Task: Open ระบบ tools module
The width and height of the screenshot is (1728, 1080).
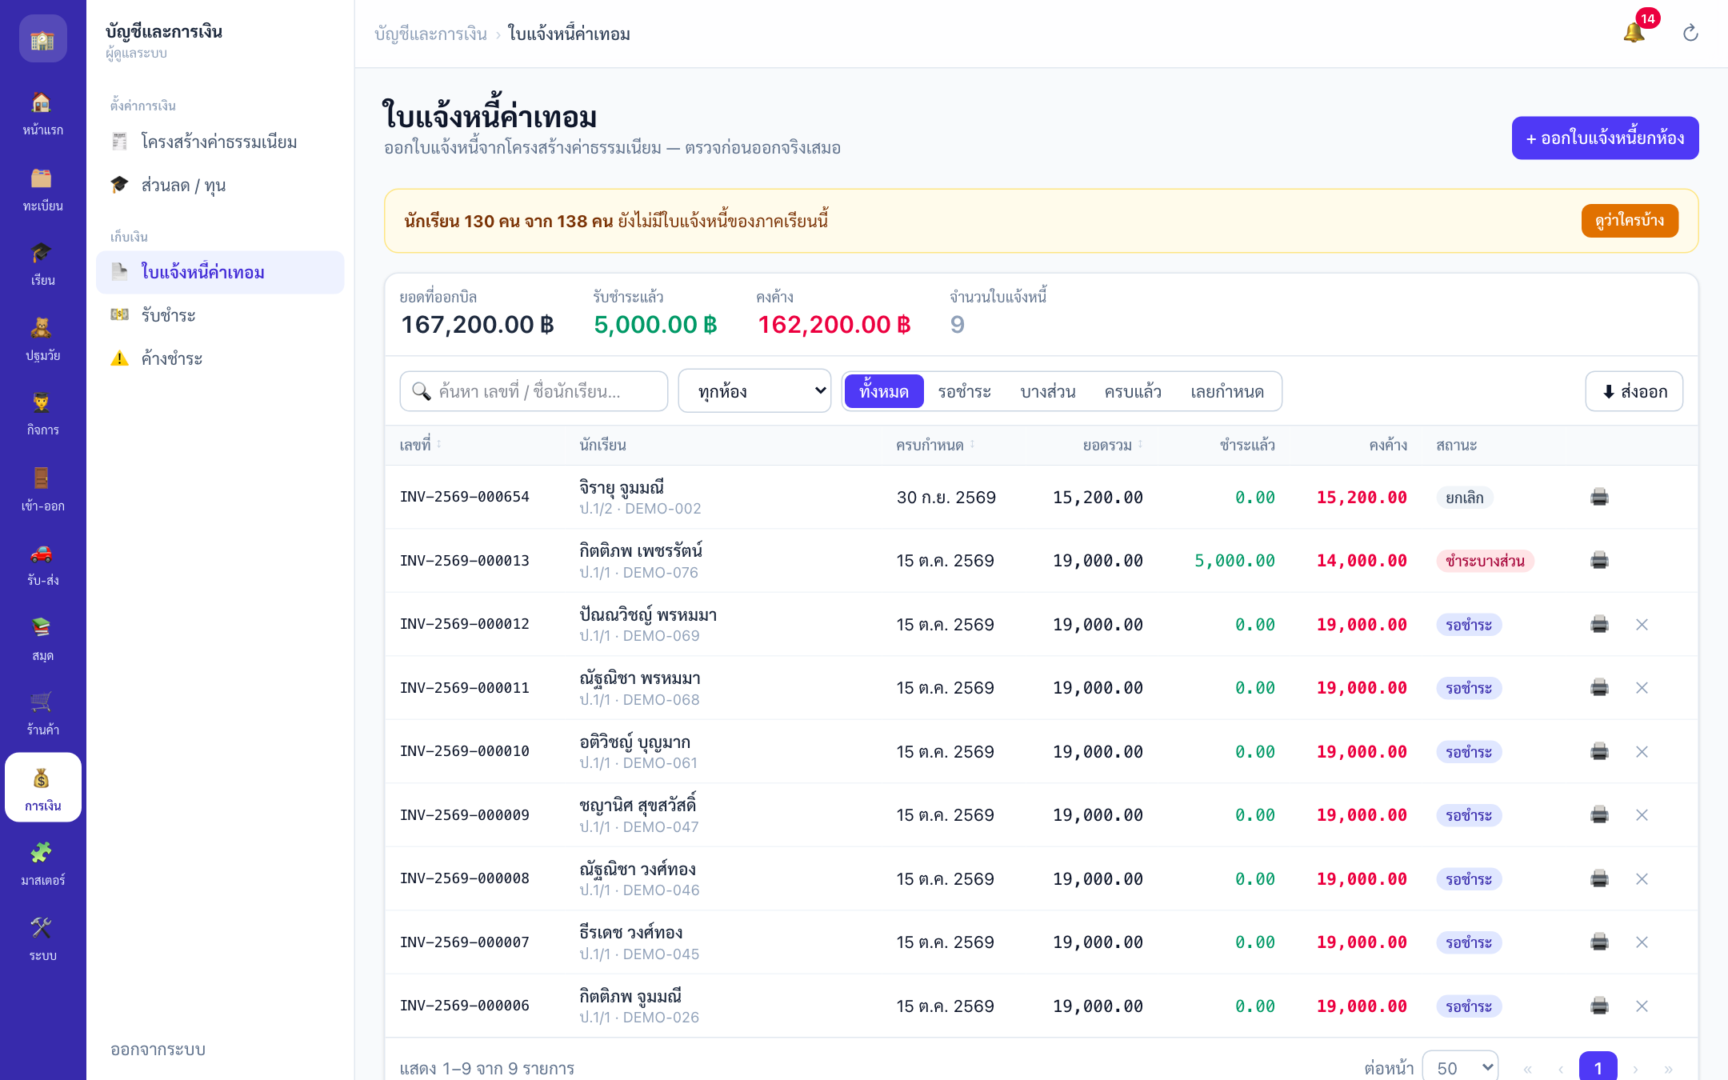Action: 43,939
